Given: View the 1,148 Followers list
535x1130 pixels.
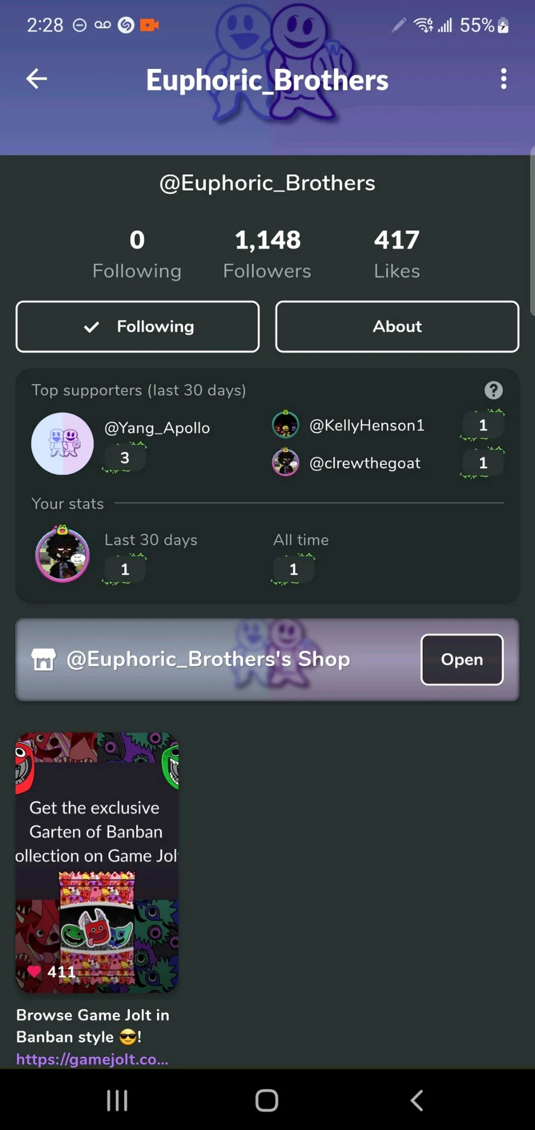Looking at the screenshot, I should click(267, 254).
